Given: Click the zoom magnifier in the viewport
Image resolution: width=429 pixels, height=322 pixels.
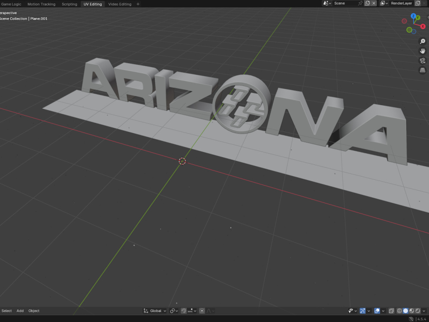Looking at the screenshot, I should tap(423, 41).
